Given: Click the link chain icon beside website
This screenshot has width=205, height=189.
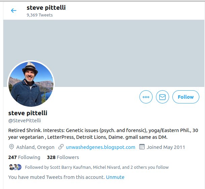Looking at the screenshot, I should [61, 147].
